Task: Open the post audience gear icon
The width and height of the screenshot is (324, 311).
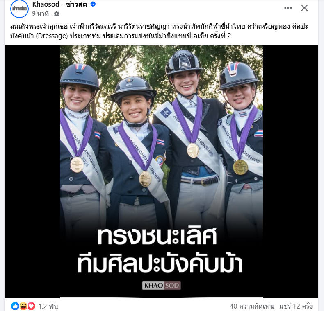Action: click(x=57, y=14)
